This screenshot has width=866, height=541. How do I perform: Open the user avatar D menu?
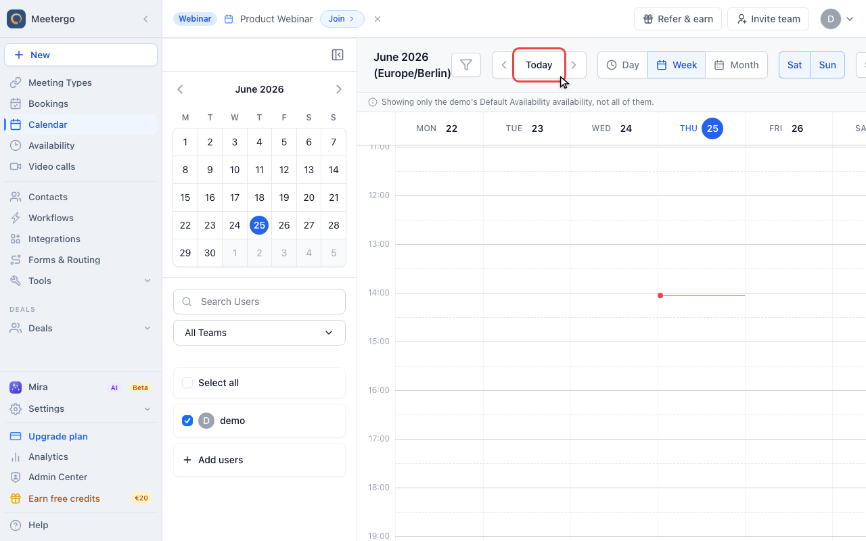[837, 19]
